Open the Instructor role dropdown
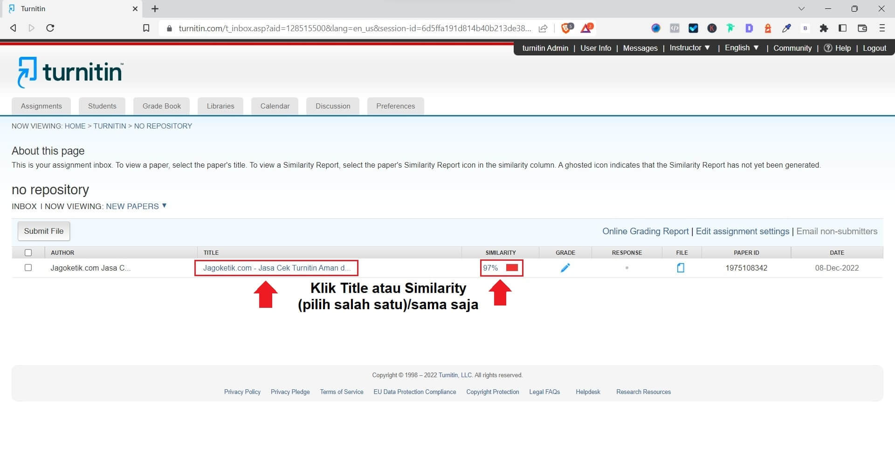 tap(689, 47)
